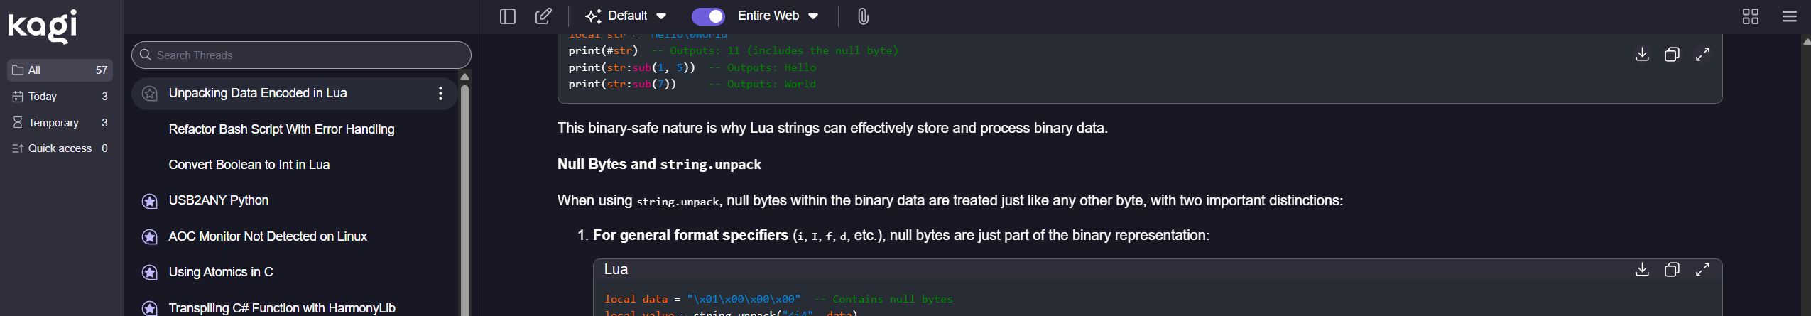Toggle star on AOC Monitor thread
The width and height of the screenshot is (1811, 316).
click(149, 236)
